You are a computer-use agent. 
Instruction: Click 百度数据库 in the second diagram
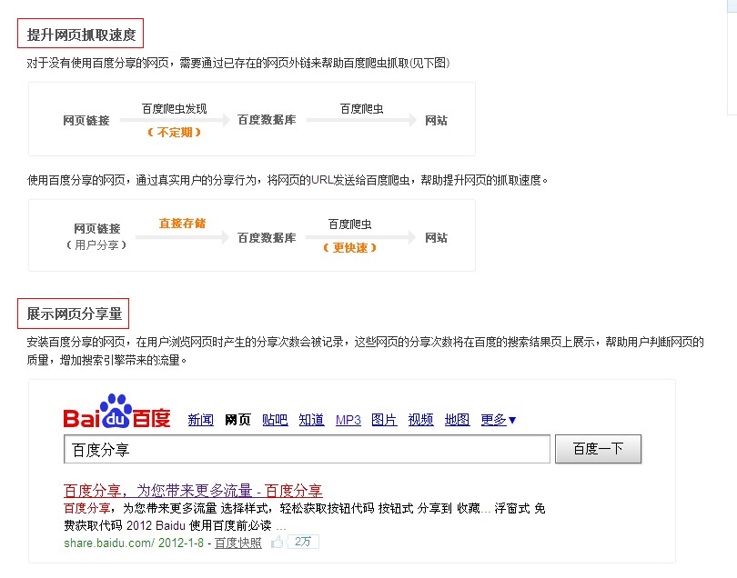tap(267, 238)
